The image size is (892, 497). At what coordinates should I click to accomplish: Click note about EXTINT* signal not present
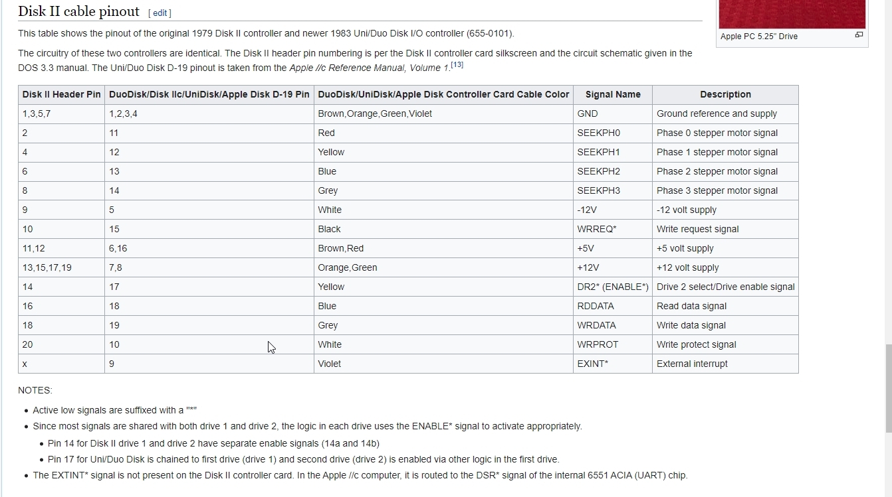[360, 475]
